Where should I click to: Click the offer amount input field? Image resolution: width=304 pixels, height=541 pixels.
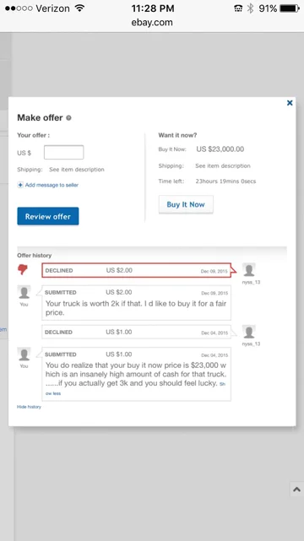[x=64, y=153]
